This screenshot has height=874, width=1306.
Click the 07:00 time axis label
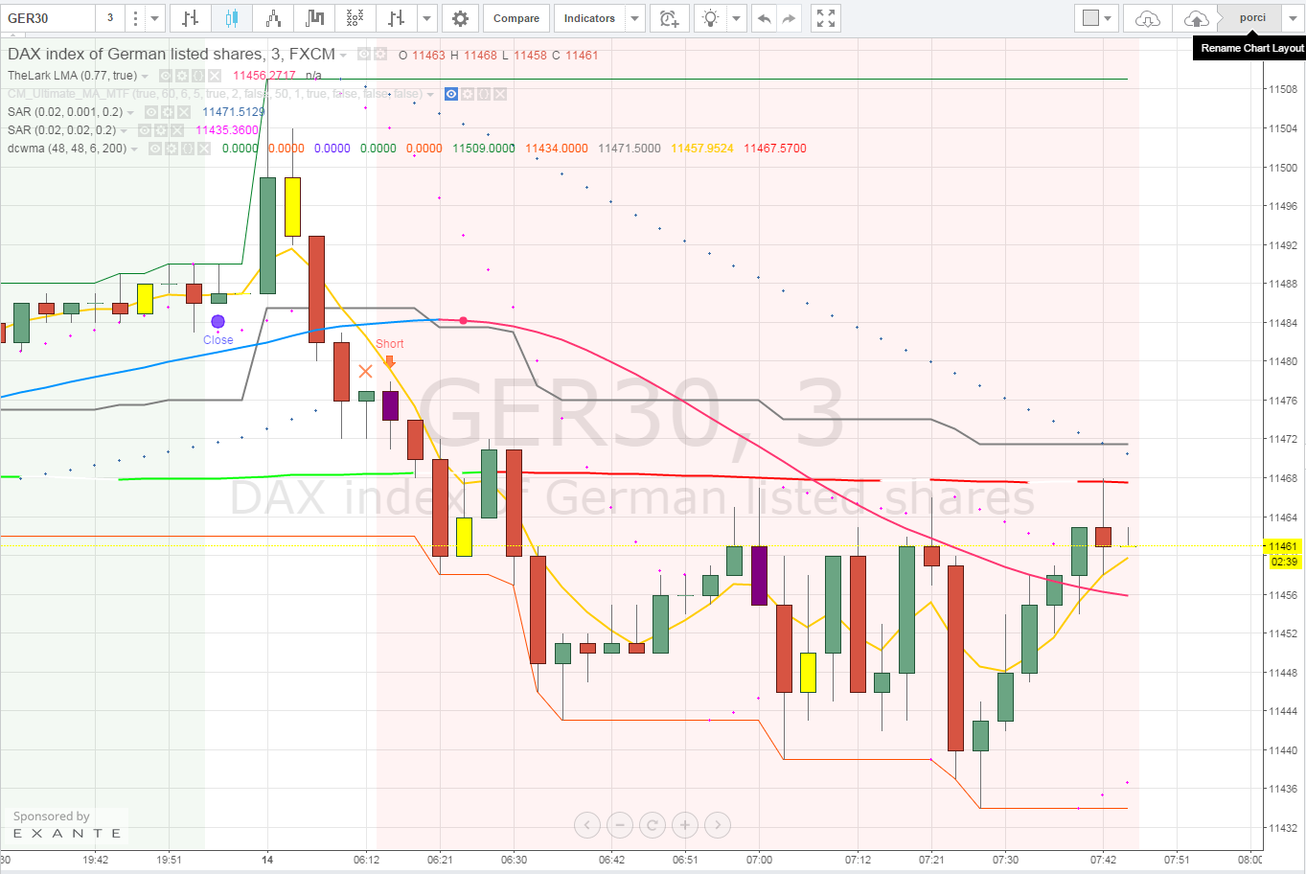click(760, 860)
